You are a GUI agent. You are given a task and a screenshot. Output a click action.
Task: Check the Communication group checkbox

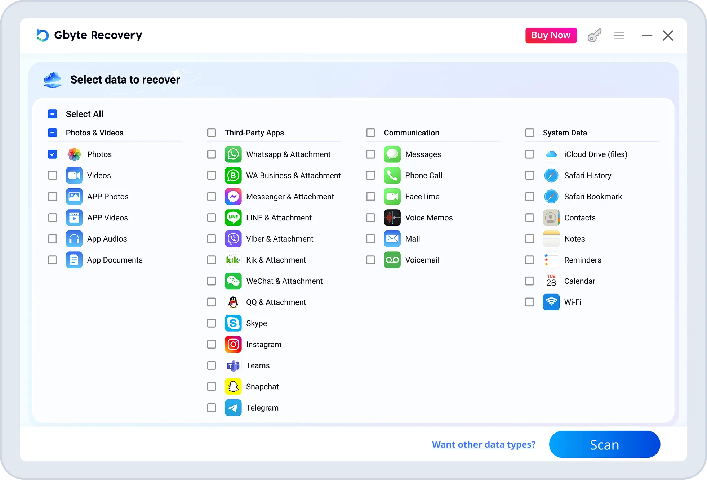(x=370, y=133)
